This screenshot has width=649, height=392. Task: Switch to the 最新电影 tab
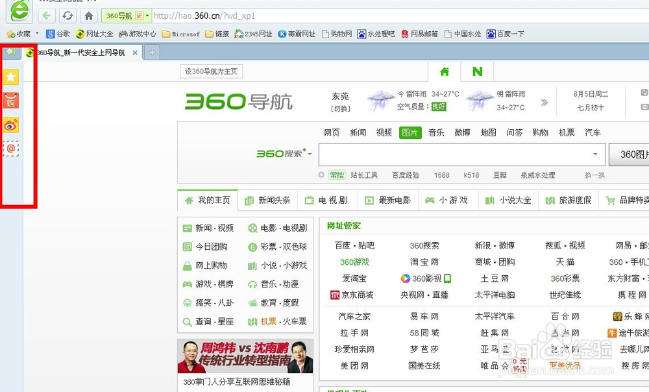coord(388,201)
